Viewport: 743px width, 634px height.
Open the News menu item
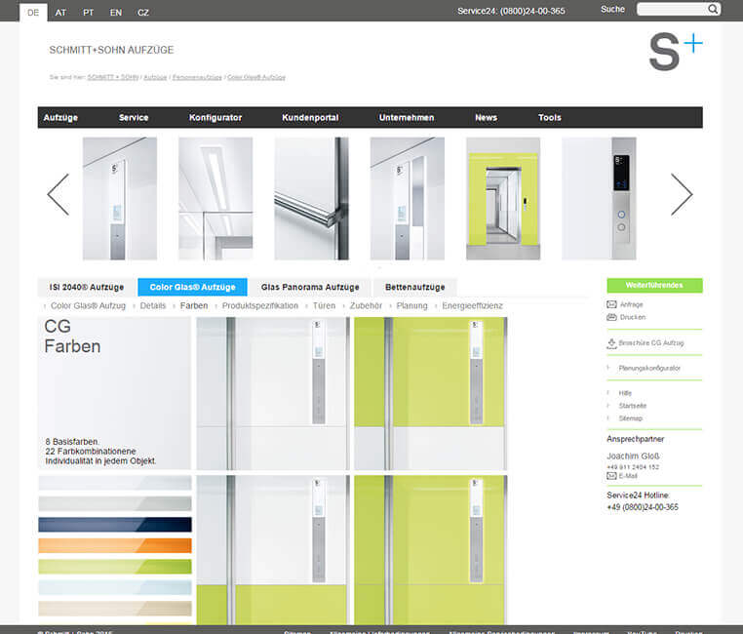(487, 117)
